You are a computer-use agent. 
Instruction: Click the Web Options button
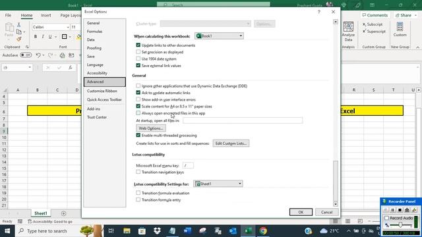[x=151, y=128]
